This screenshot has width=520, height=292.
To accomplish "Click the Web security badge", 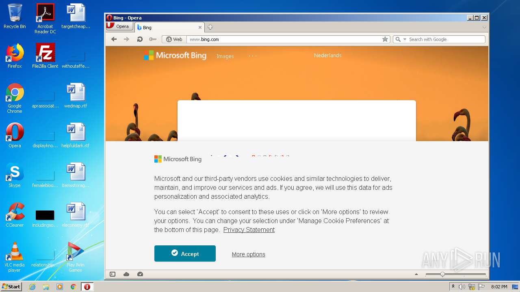I will click(x=174, y=39).
